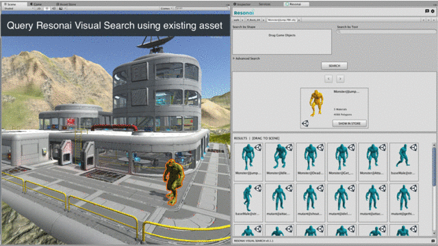Click the results panel vertical scrollbar

pyautogui.click(x=434, y=167)
